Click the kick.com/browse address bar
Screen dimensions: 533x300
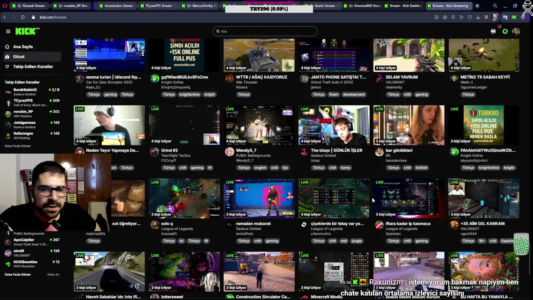point(53,17)
